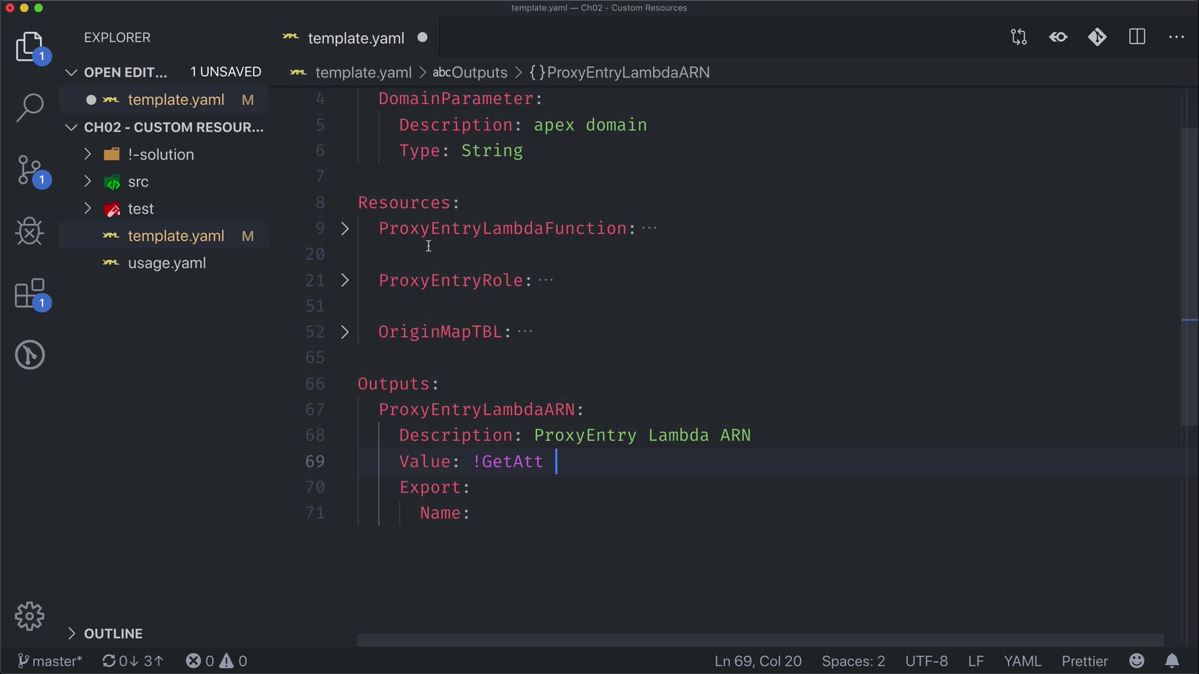Viewport: 1199px width, 674px height.
Task: Change the YAML language mode
Action: click(1022, 661)
